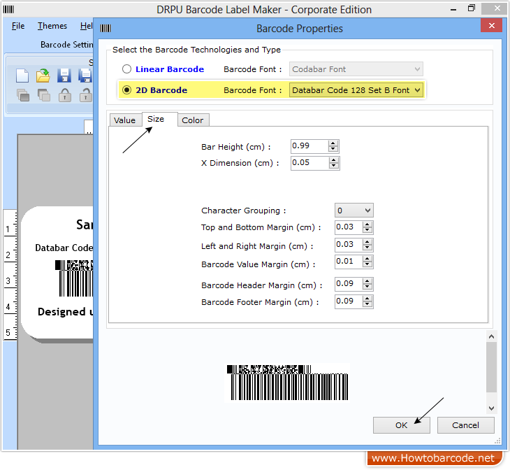Increase Barcode Footer Margin value
Viewport: 510px width, 470px height.
367,299
